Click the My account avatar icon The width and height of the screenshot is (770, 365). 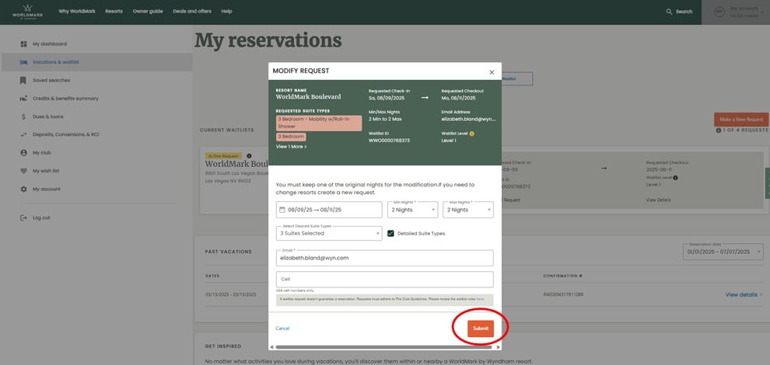[719, 12]
